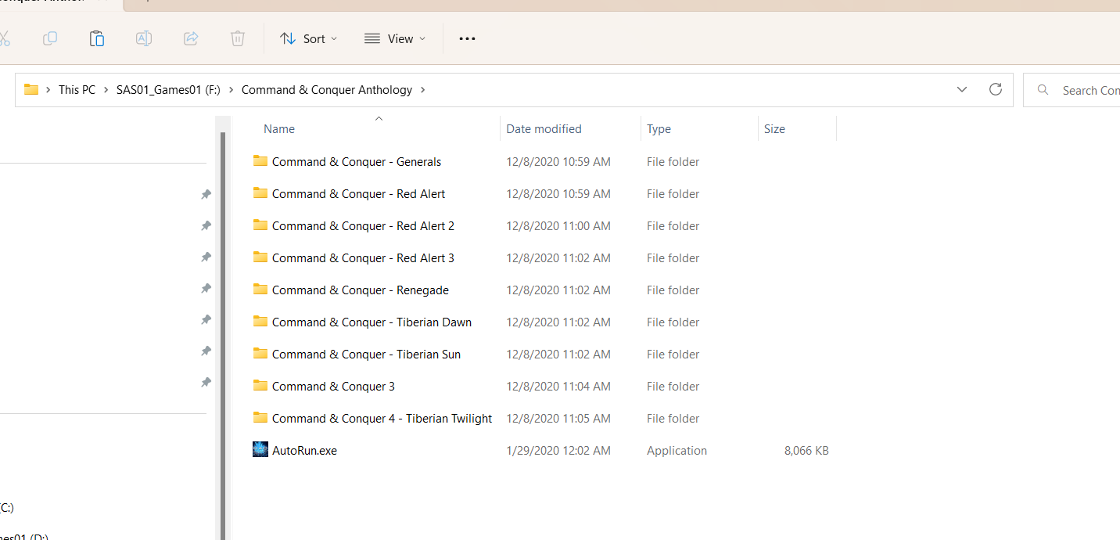Click Application type of AutoRun.exe
Image resolution: width=1120 pixels, height=540 pixels.
[677, 451]
